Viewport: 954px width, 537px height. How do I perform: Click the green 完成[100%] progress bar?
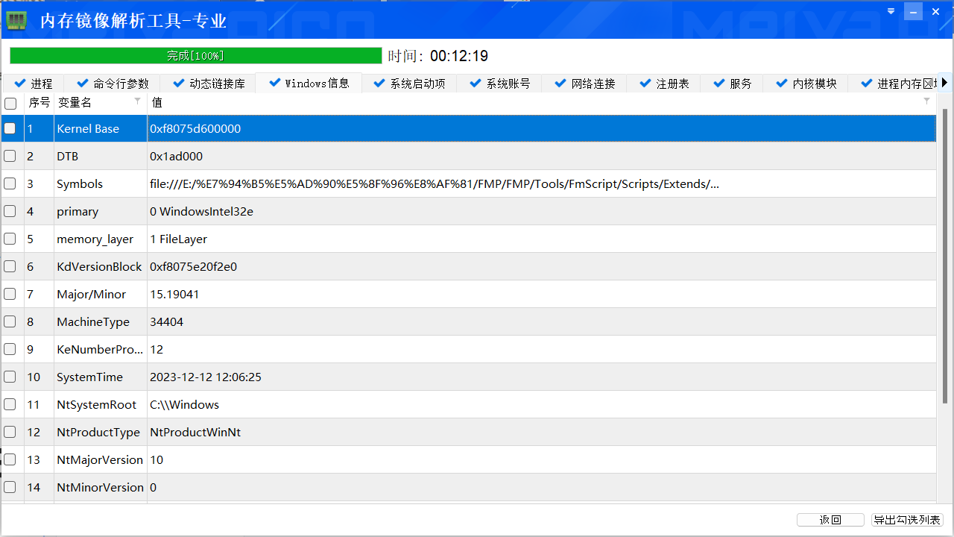tap(195, 56)
